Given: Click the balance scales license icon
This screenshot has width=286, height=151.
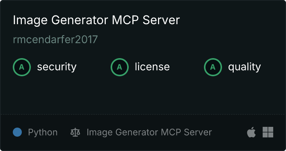Looking at the screenshot, I should (75, 133).
